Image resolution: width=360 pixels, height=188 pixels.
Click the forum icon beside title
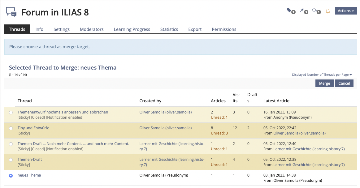(11, 12)
